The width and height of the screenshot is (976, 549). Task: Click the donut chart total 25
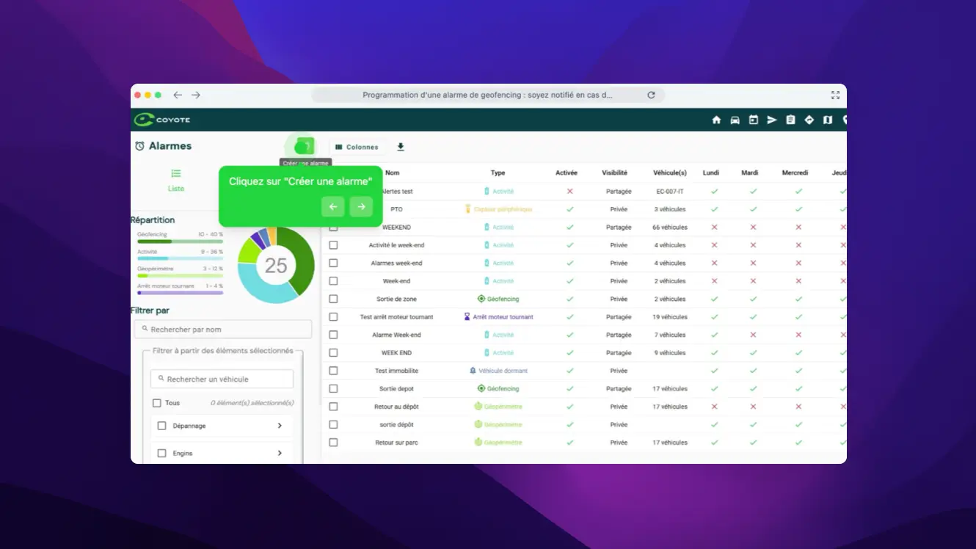coord(276,265)
